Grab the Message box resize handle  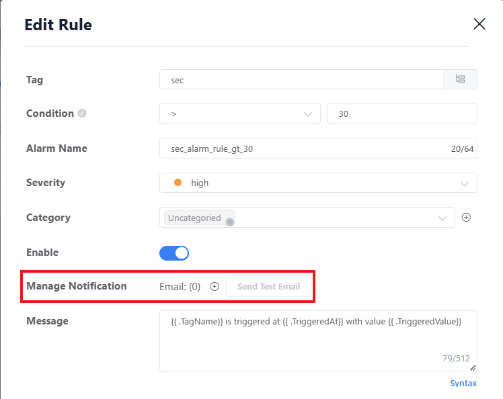tap(473, 367)
